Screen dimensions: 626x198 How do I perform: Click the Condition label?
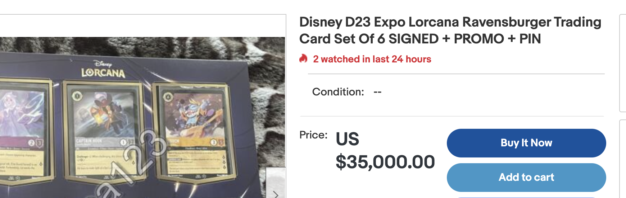338,92
